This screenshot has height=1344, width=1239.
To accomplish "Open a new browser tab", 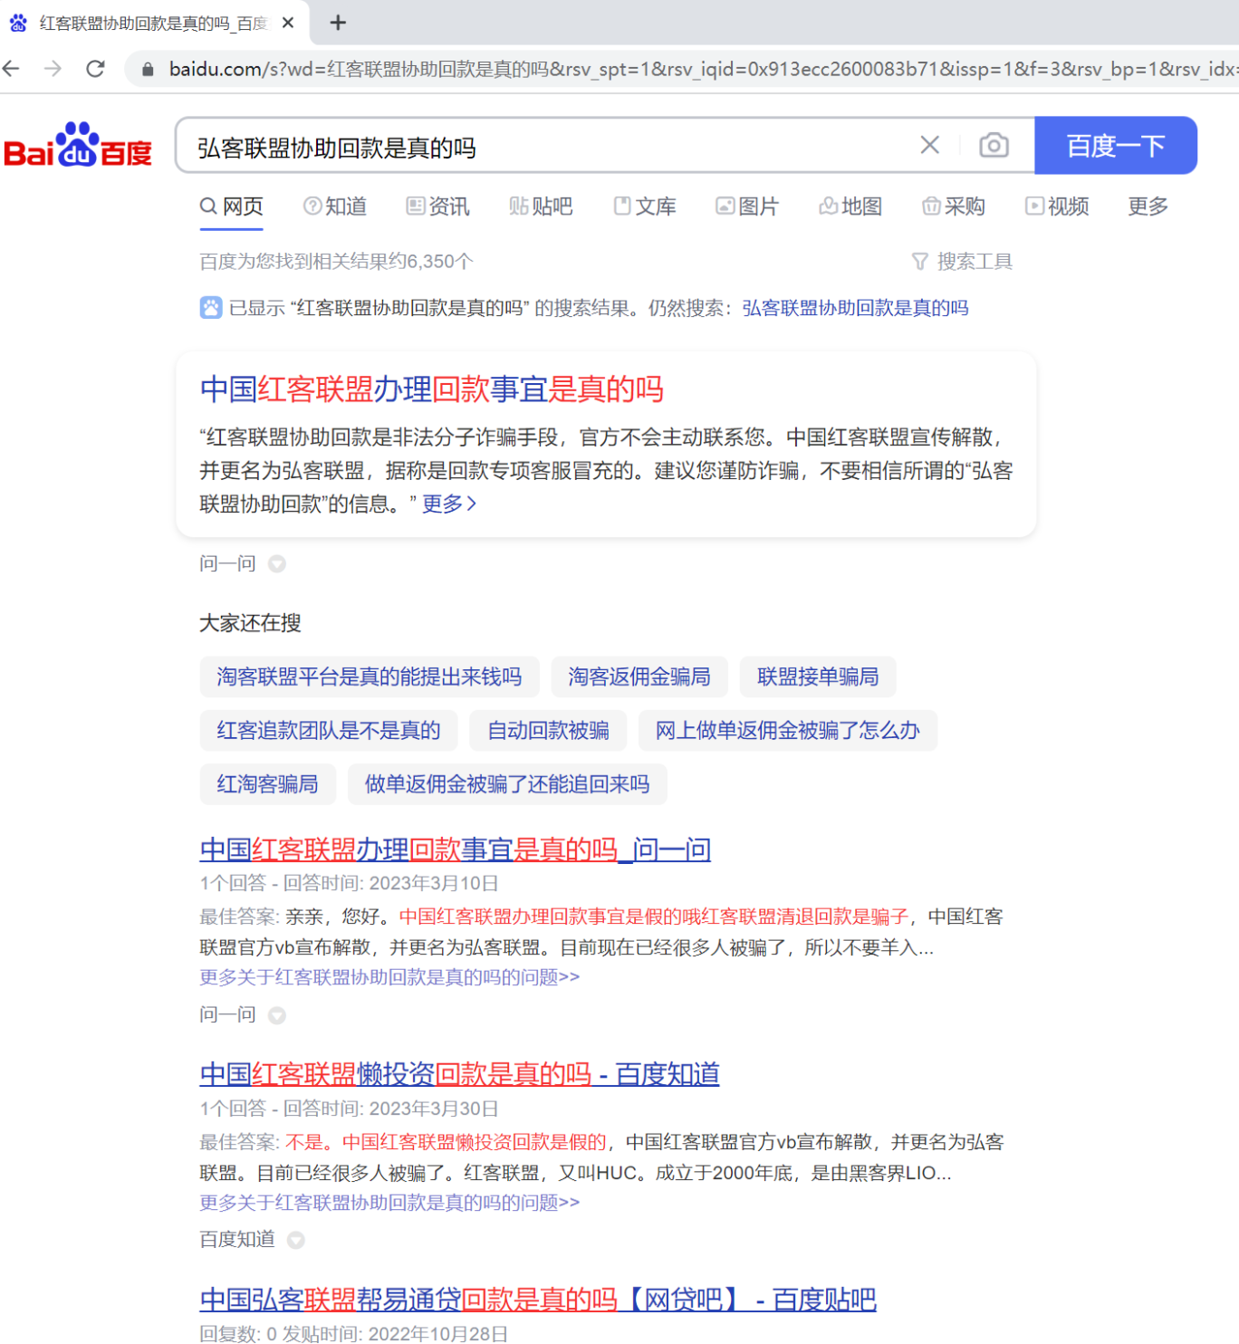I will [x=338, y=23].
